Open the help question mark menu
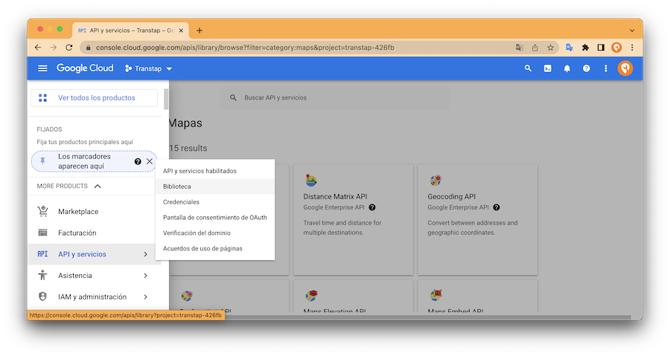Image resolution: width=670 pixels, height=356 pixels. pos(587,68)
